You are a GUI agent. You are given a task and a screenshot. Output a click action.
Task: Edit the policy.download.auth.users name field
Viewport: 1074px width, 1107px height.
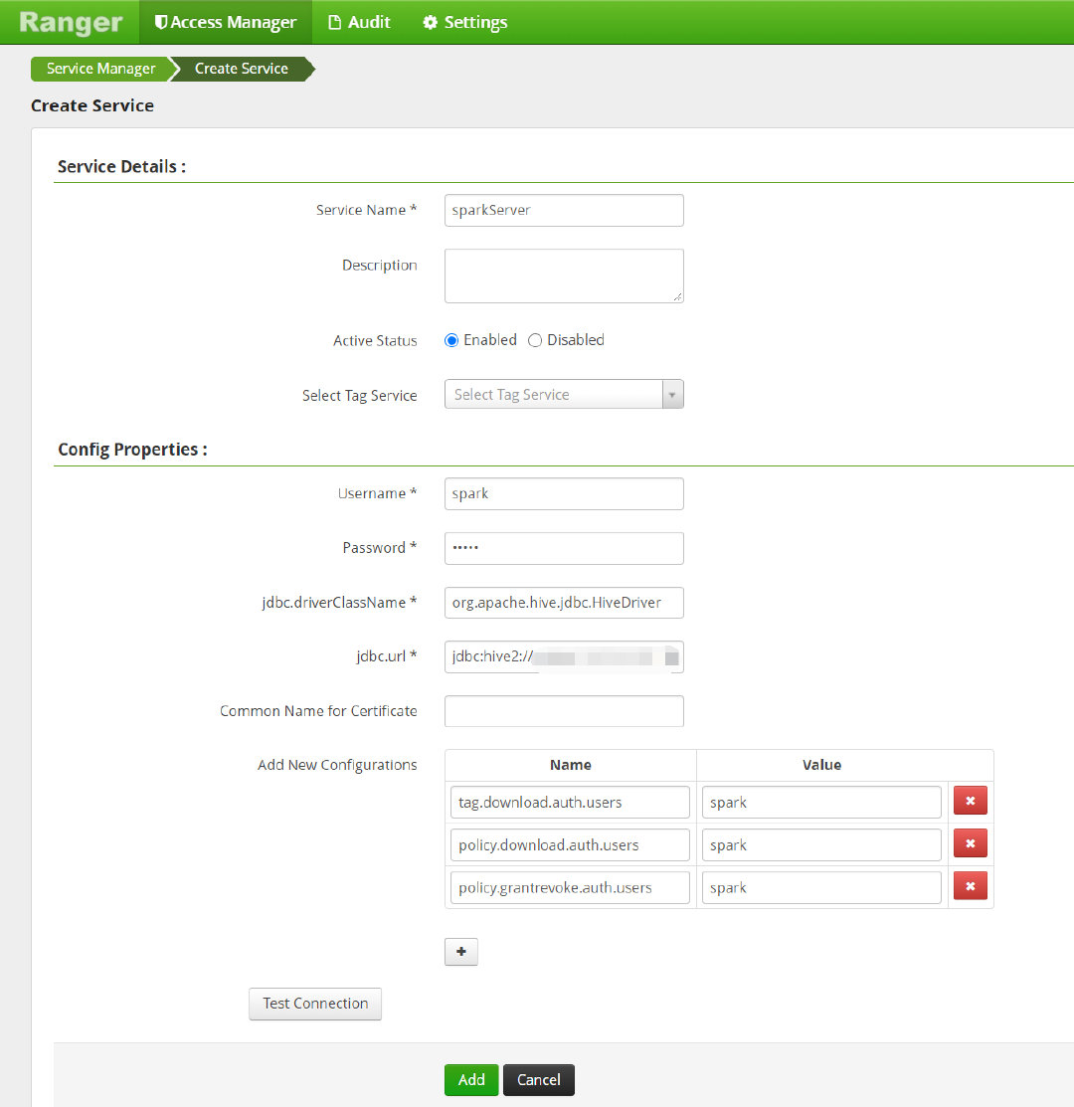point(570,844)
